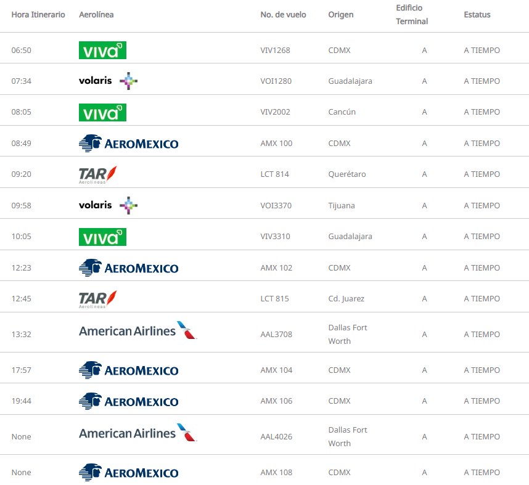Click the Edificio Terminal column header
The width and height of the screenshot is (529, 485).
point(412,15)
